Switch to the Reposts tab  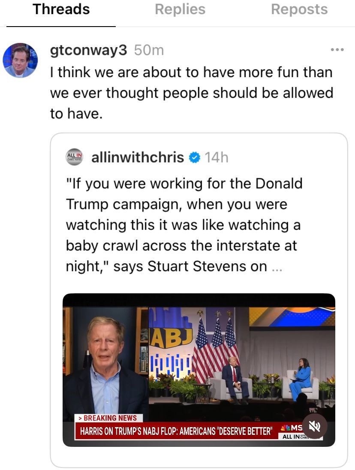(x=299, y=9)
